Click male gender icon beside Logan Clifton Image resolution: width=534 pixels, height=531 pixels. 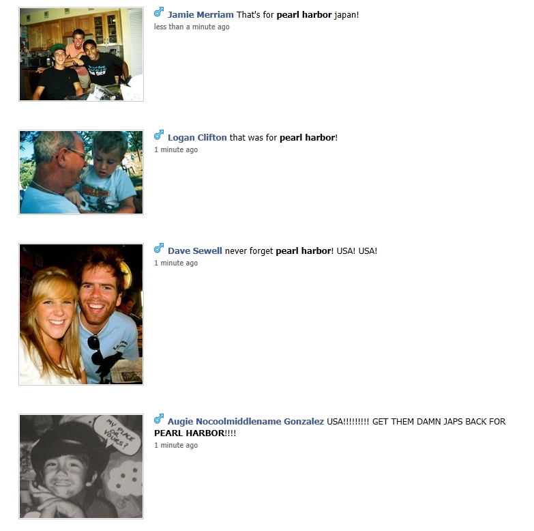(x=159, y=135)
